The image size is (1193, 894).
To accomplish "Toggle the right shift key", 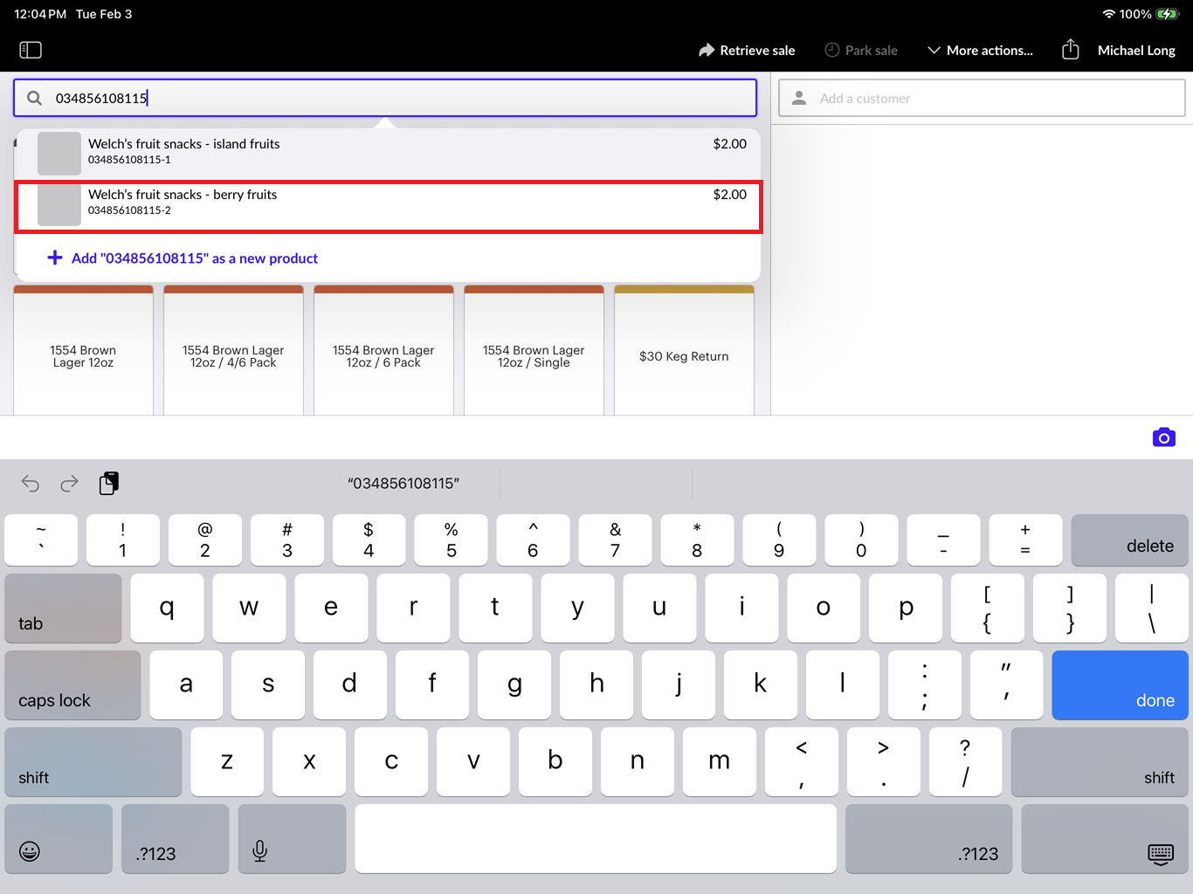I will coord(1100,762).
